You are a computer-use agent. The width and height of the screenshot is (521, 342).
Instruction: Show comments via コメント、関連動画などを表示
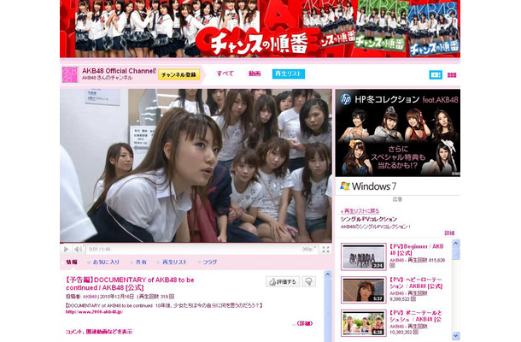click(x=99, y=332)
